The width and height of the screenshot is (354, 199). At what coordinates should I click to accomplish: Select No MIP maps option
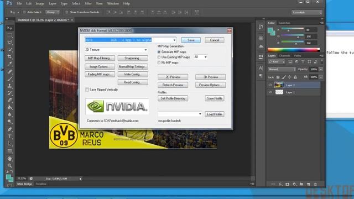click(x=159, y=62)
